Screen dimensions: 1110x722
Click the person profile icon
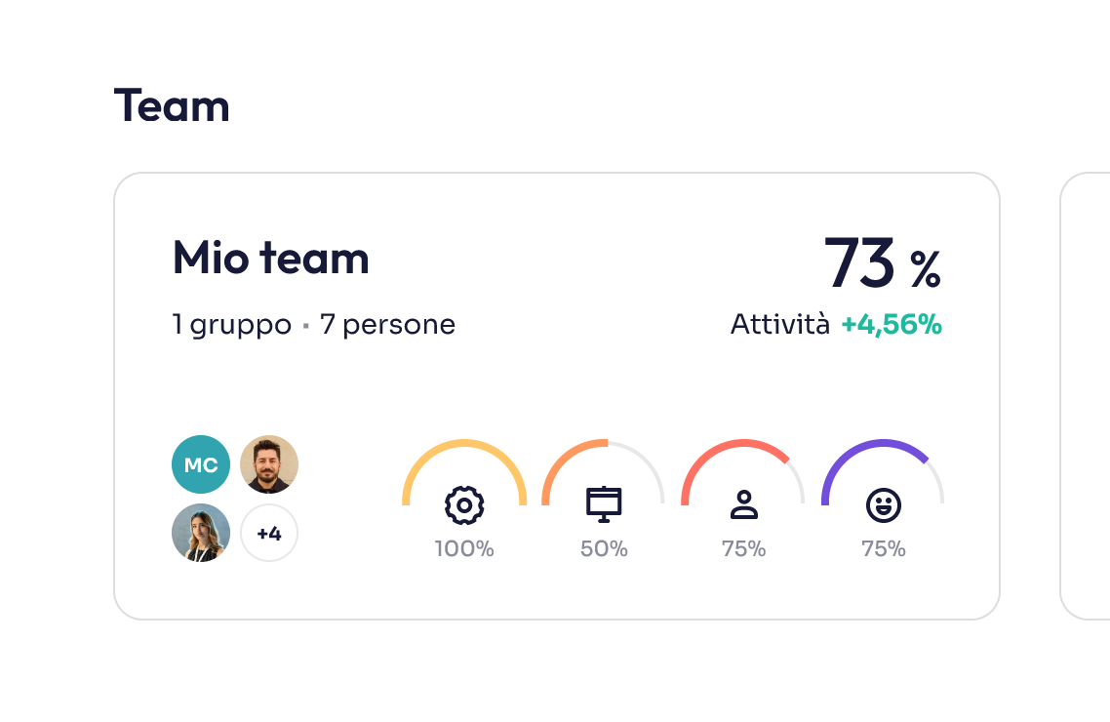click(x=744, y=504)
